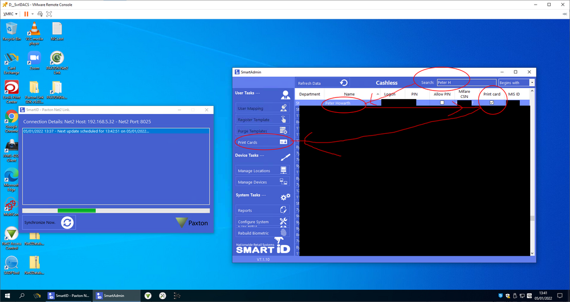Screen dimensions: 570x302
Task: Click Logon column header
Action: (x=390, y=94)
